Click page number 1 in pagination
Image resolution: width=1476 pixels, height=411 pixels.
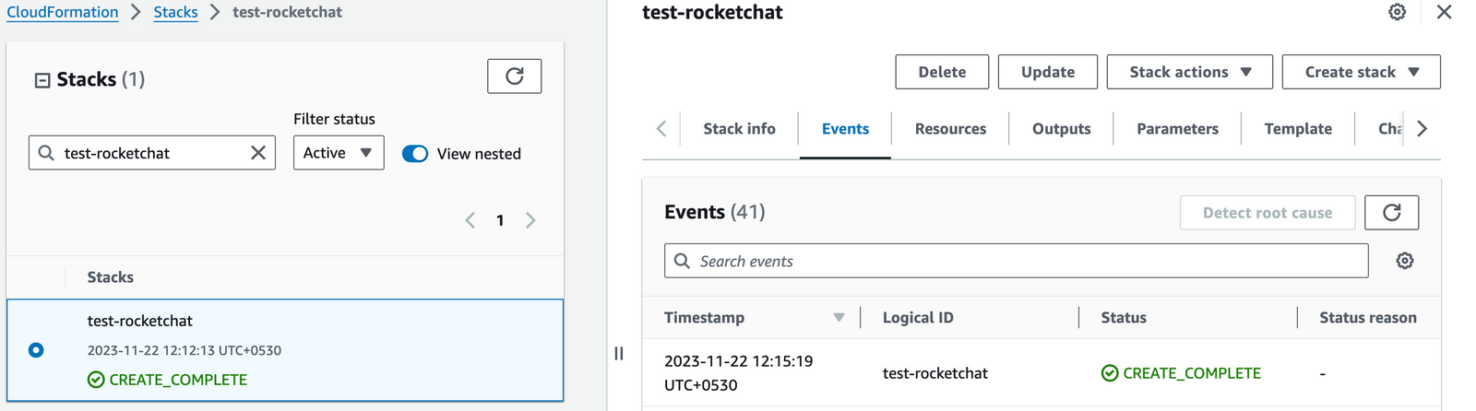500,220
